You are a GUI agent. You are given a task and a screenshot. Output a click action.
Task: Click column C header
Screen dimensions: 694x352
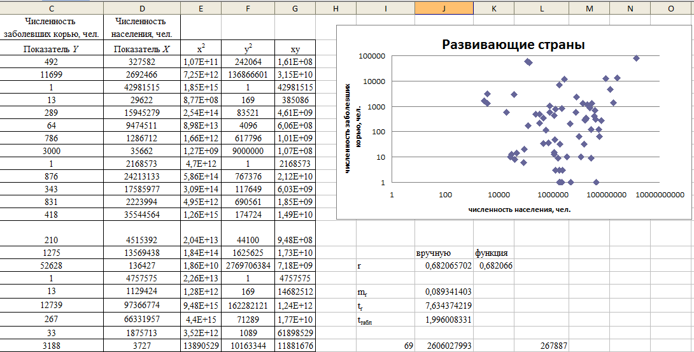50,8
